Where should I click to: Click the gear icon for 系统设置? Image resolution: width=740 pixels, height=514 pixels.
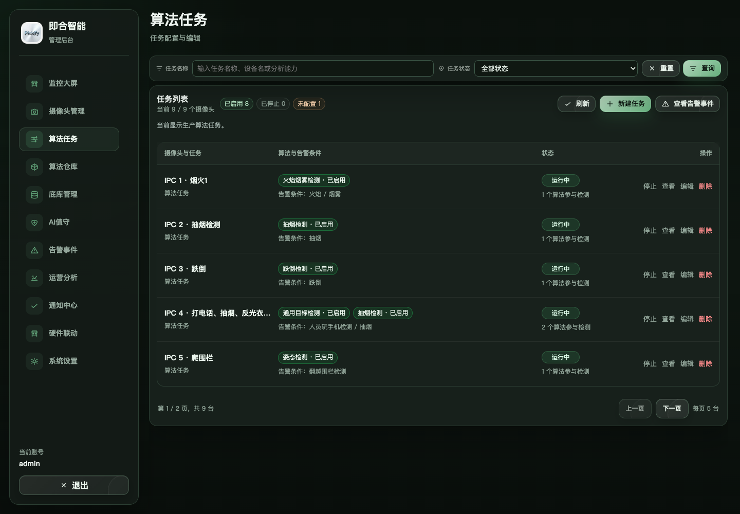pyautogui.click(x=34, y=361)
